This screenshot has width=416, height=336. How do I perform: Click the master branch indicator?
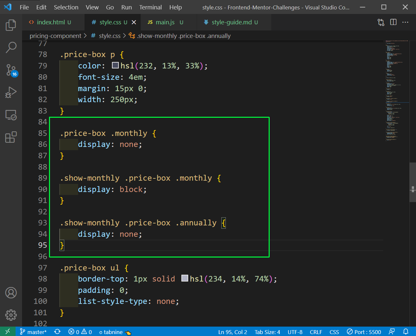(33, 332)
